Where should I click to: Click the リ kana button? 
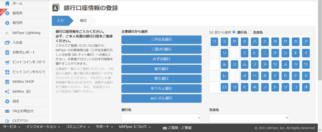pyautogui.click(x=224, y=53)
